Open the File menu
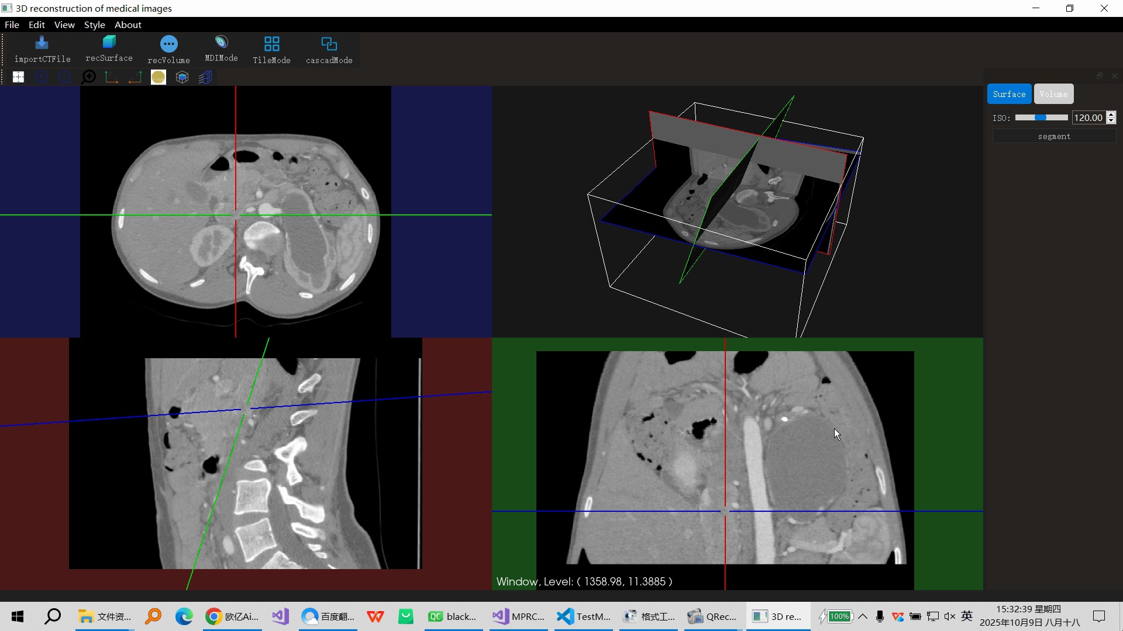Viewport: 1123px width, 631px height. (x=12, y=25)
